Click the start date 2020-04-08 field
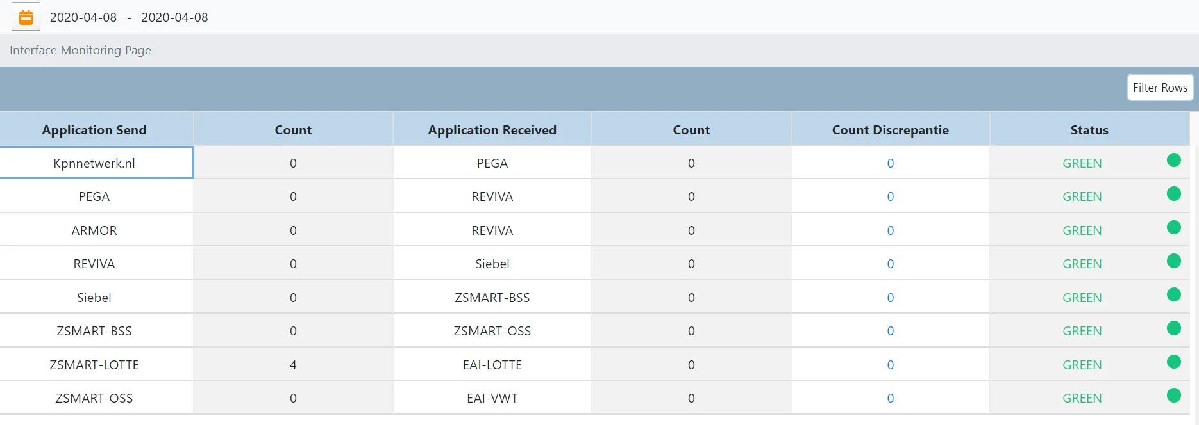This screenshot has height=425, width=1199. click(83, 17)
